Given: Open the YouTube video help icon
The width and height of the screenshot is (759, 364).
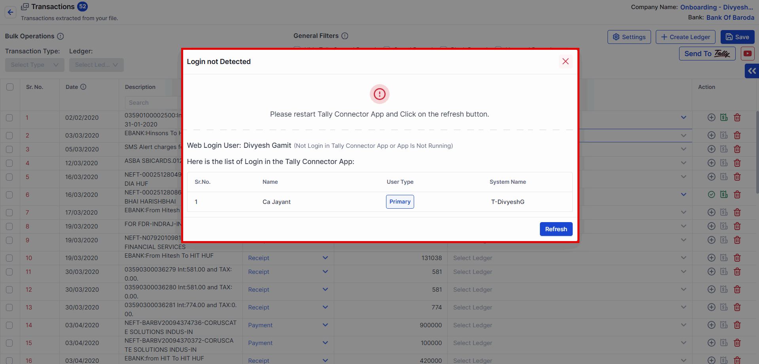Looking at the screenshot, I should (748, 54).
